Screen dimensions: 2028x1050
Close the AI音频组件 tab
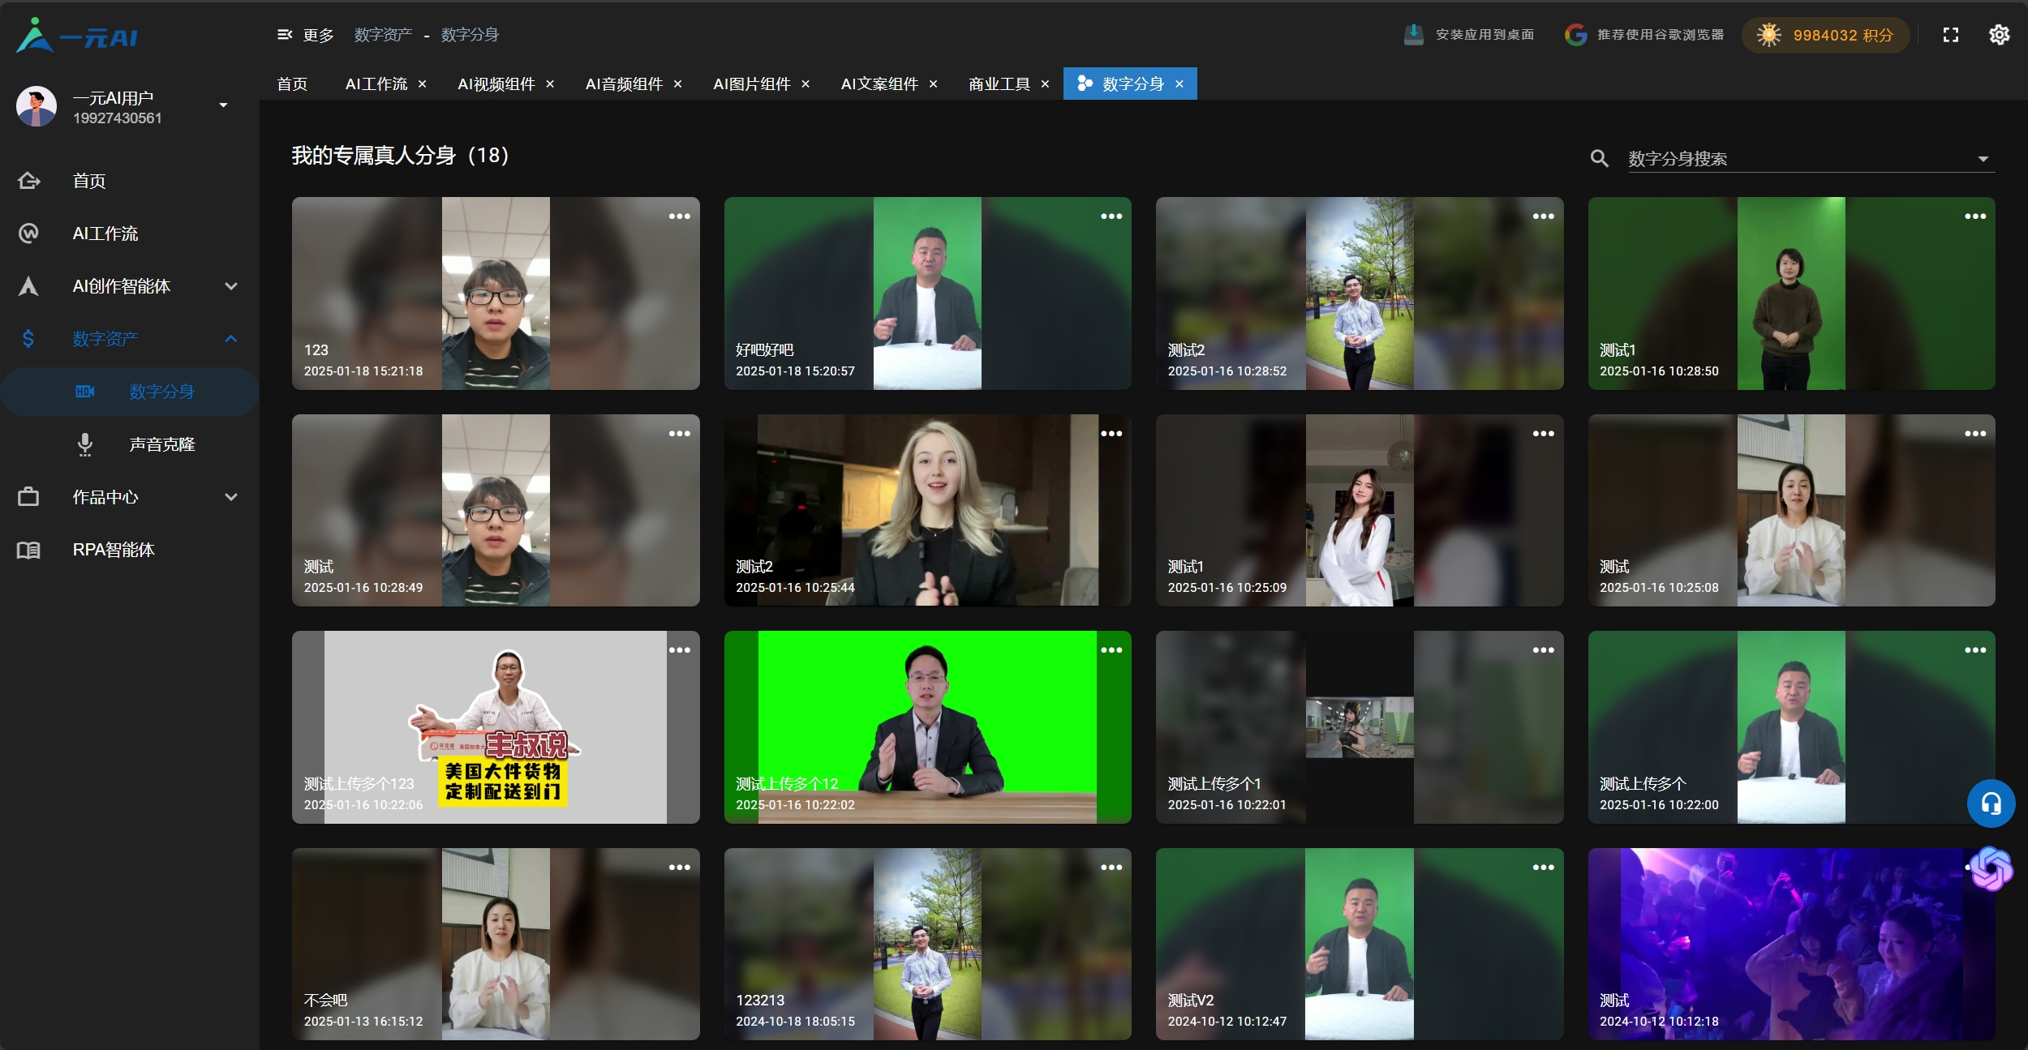point(677,84)
